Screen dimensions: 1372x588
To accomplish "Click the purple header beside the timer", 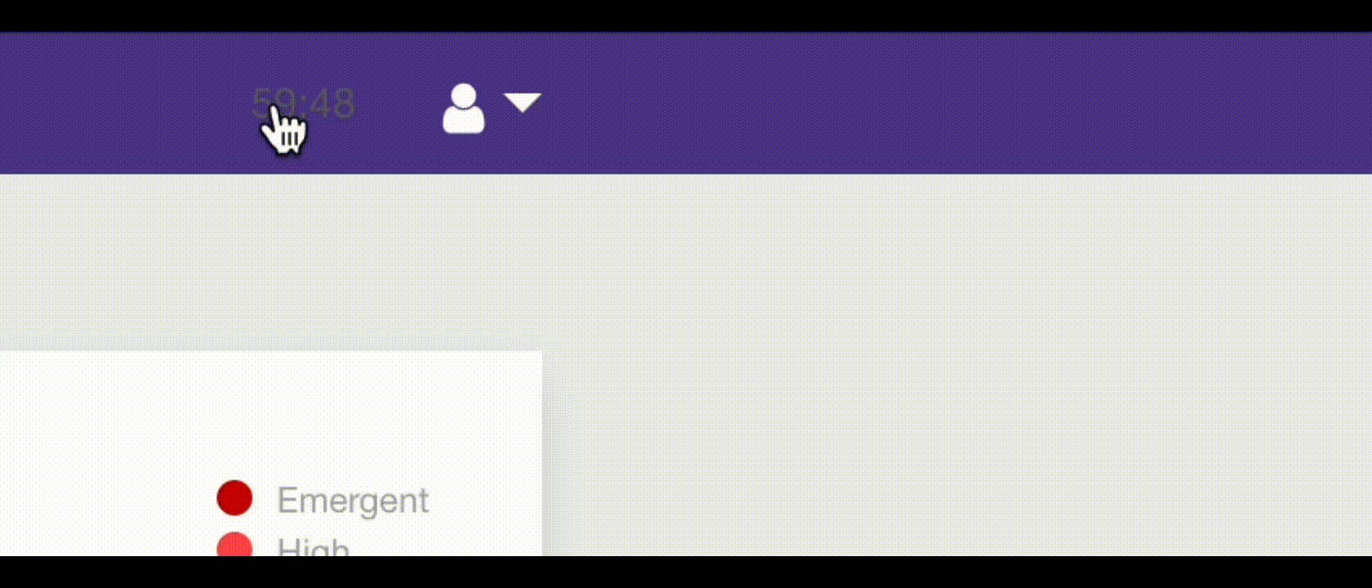I will click(x=122, y=103).
